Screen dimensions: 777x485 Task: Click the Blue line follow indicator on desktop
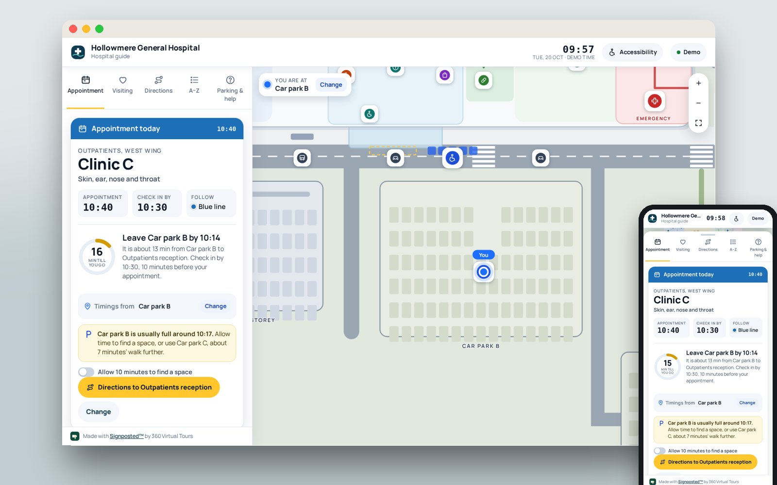click(x=211, y=203)
